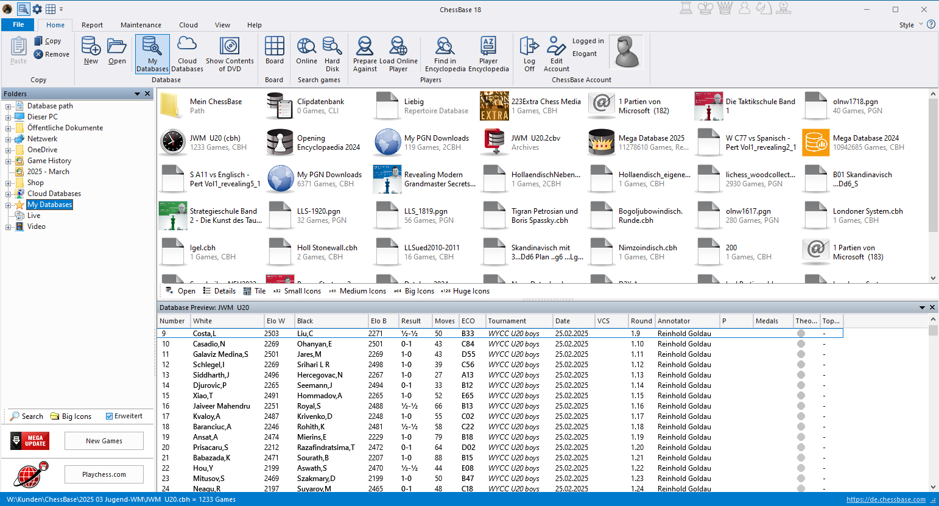Click the New Games button
Image resolution: width=939 pixels, height=506 pixels.
(104, 441)
